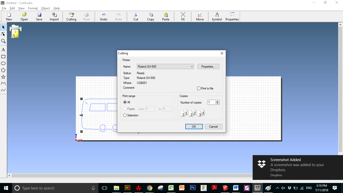This screenshot has width=343, height=193.
Task: Increase number of copies with up arrow
Action: [217, 101]
